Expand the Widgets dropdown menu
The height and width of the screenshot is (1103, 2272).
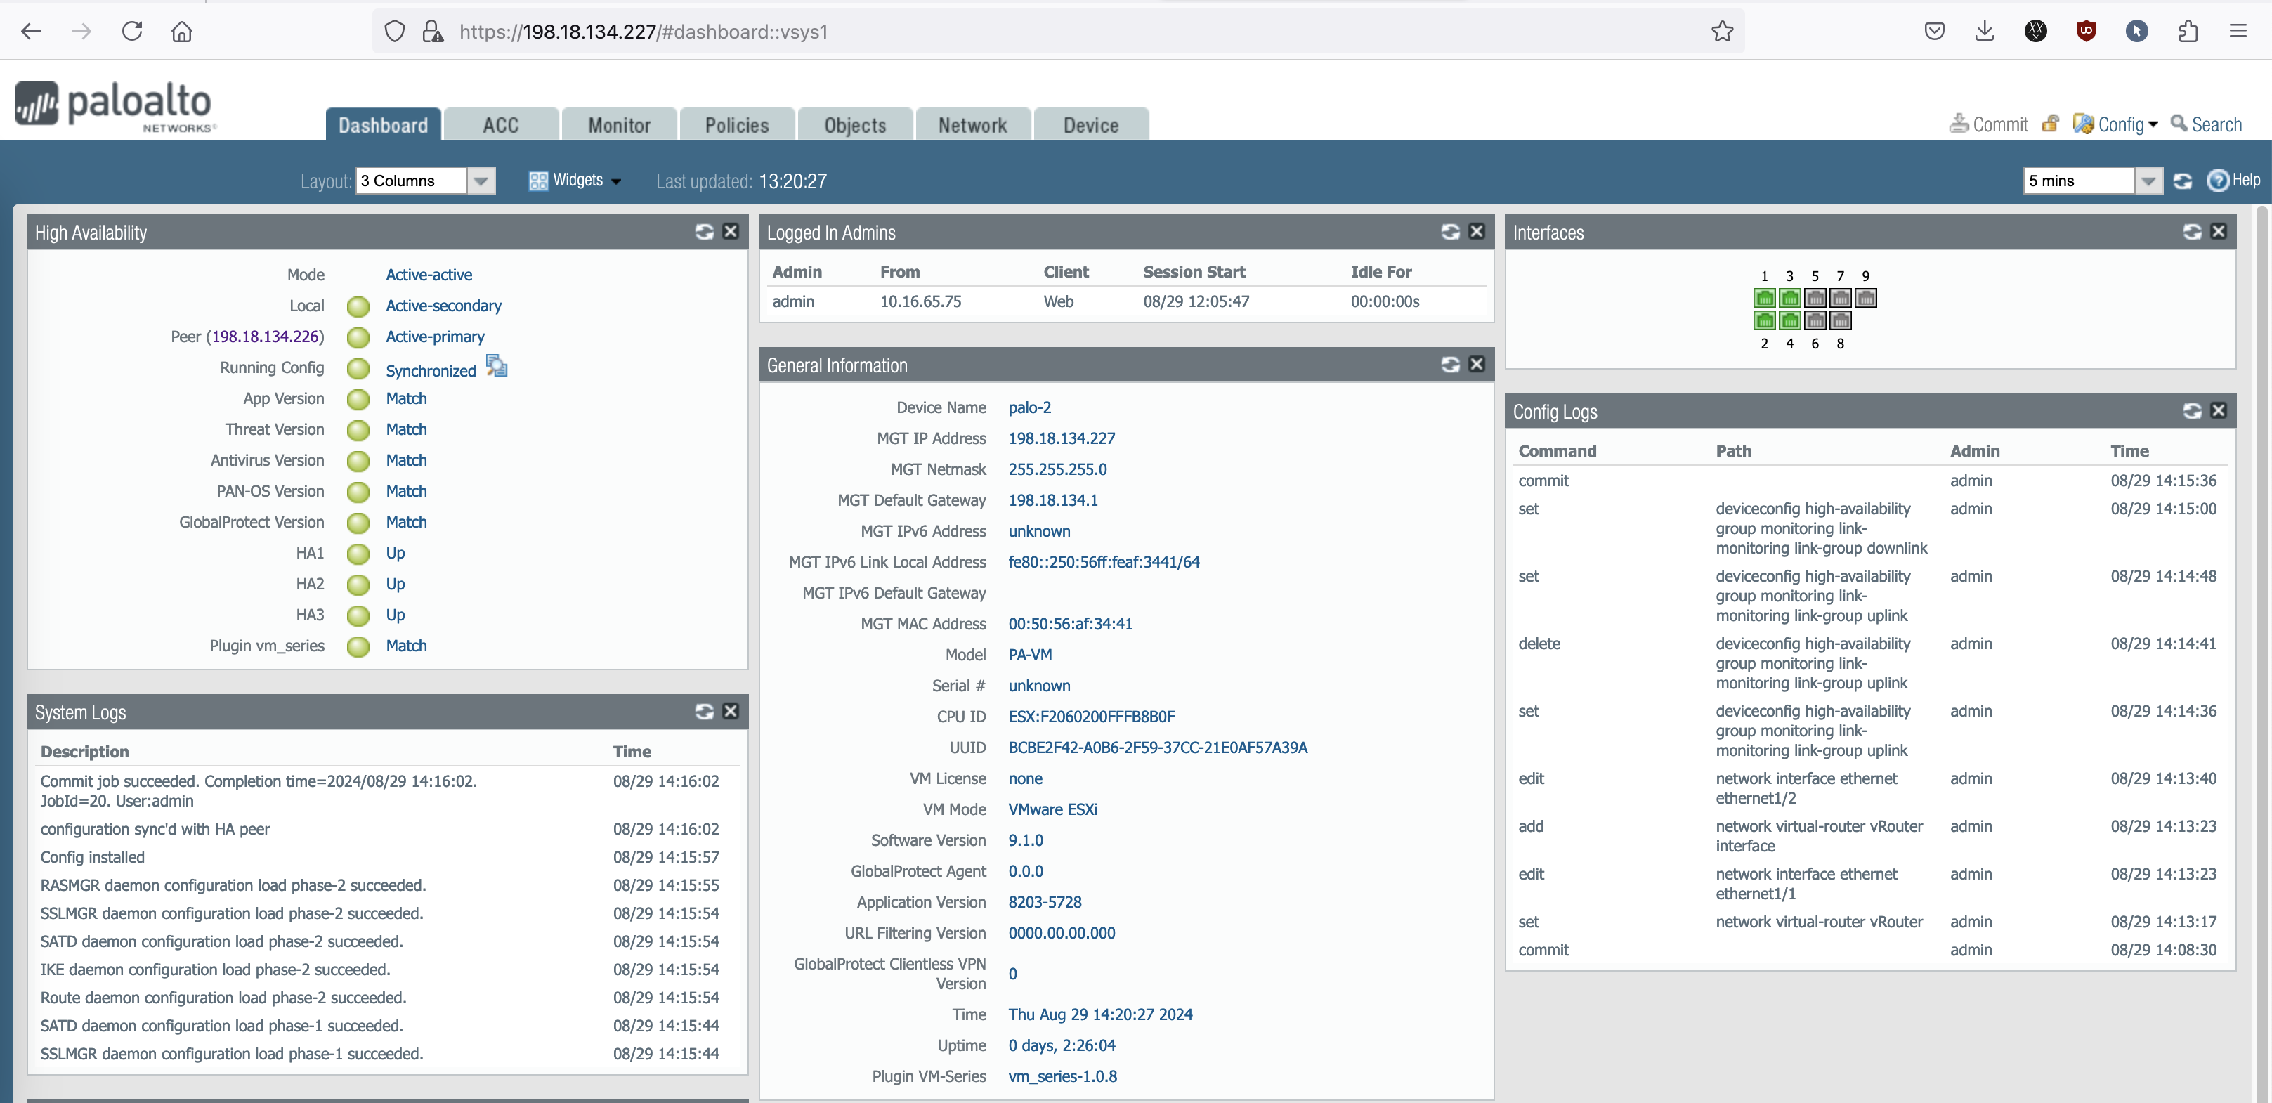(x=576, y=181)
